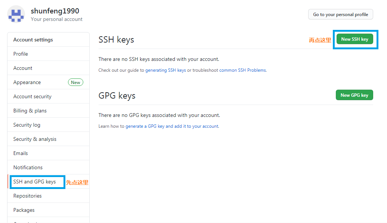Open the Account settings item
Image resolution: width=387 pixels, height=223 pixels.
[23, 68]
